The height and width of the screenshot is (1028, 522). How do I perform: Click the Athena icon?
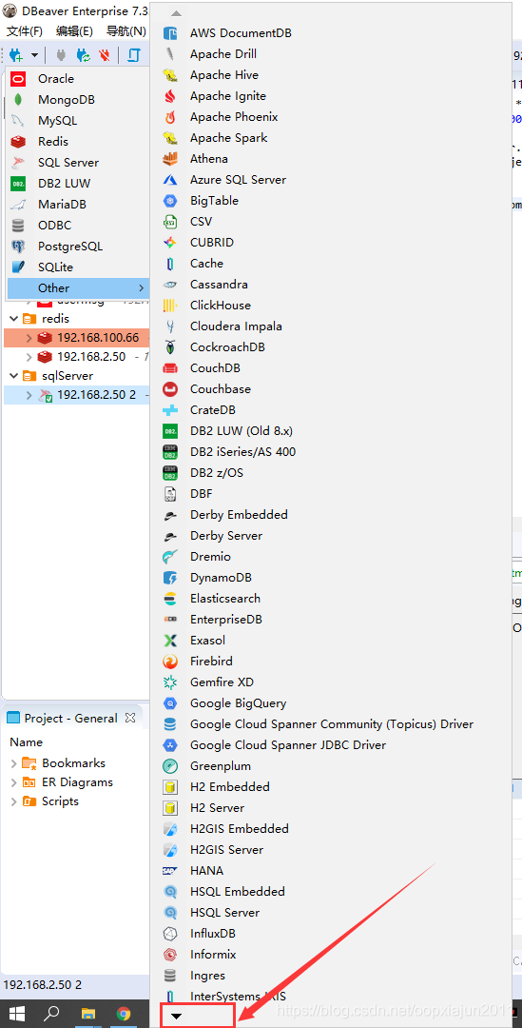(x=170, y=159)
